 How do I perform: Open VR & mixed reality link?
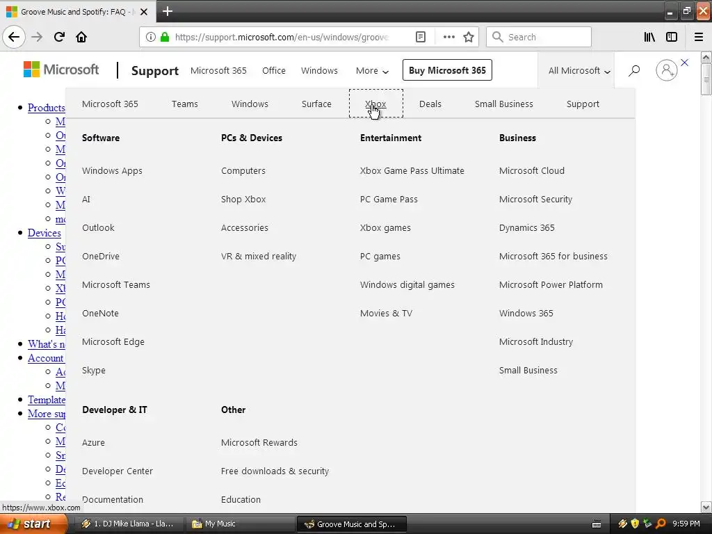(x=259, y=256)
